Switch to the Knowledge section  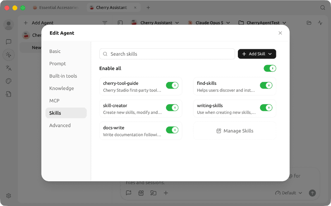point(66,88)
